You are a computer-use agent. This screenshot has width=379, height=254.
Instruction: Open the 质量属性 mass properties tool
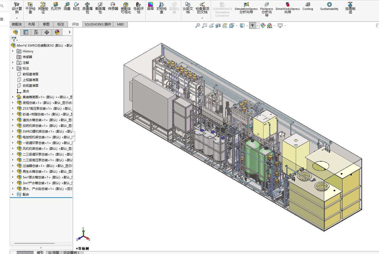[87, 8]
